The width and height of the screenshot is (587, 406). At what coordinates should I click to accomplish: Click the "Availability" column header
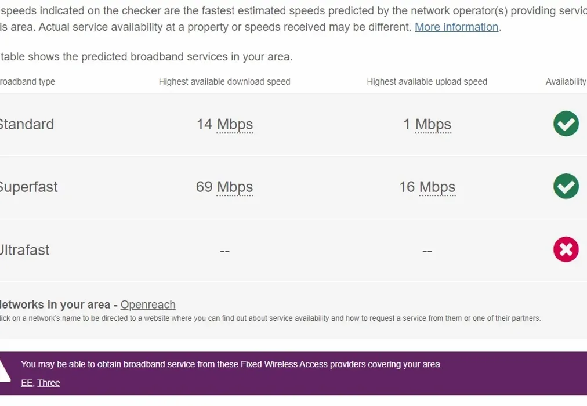point(566,82)
